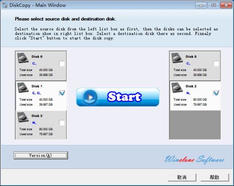
Task: Click drive letter 'N,' of source Disk 2
Action: click(34, 123)
